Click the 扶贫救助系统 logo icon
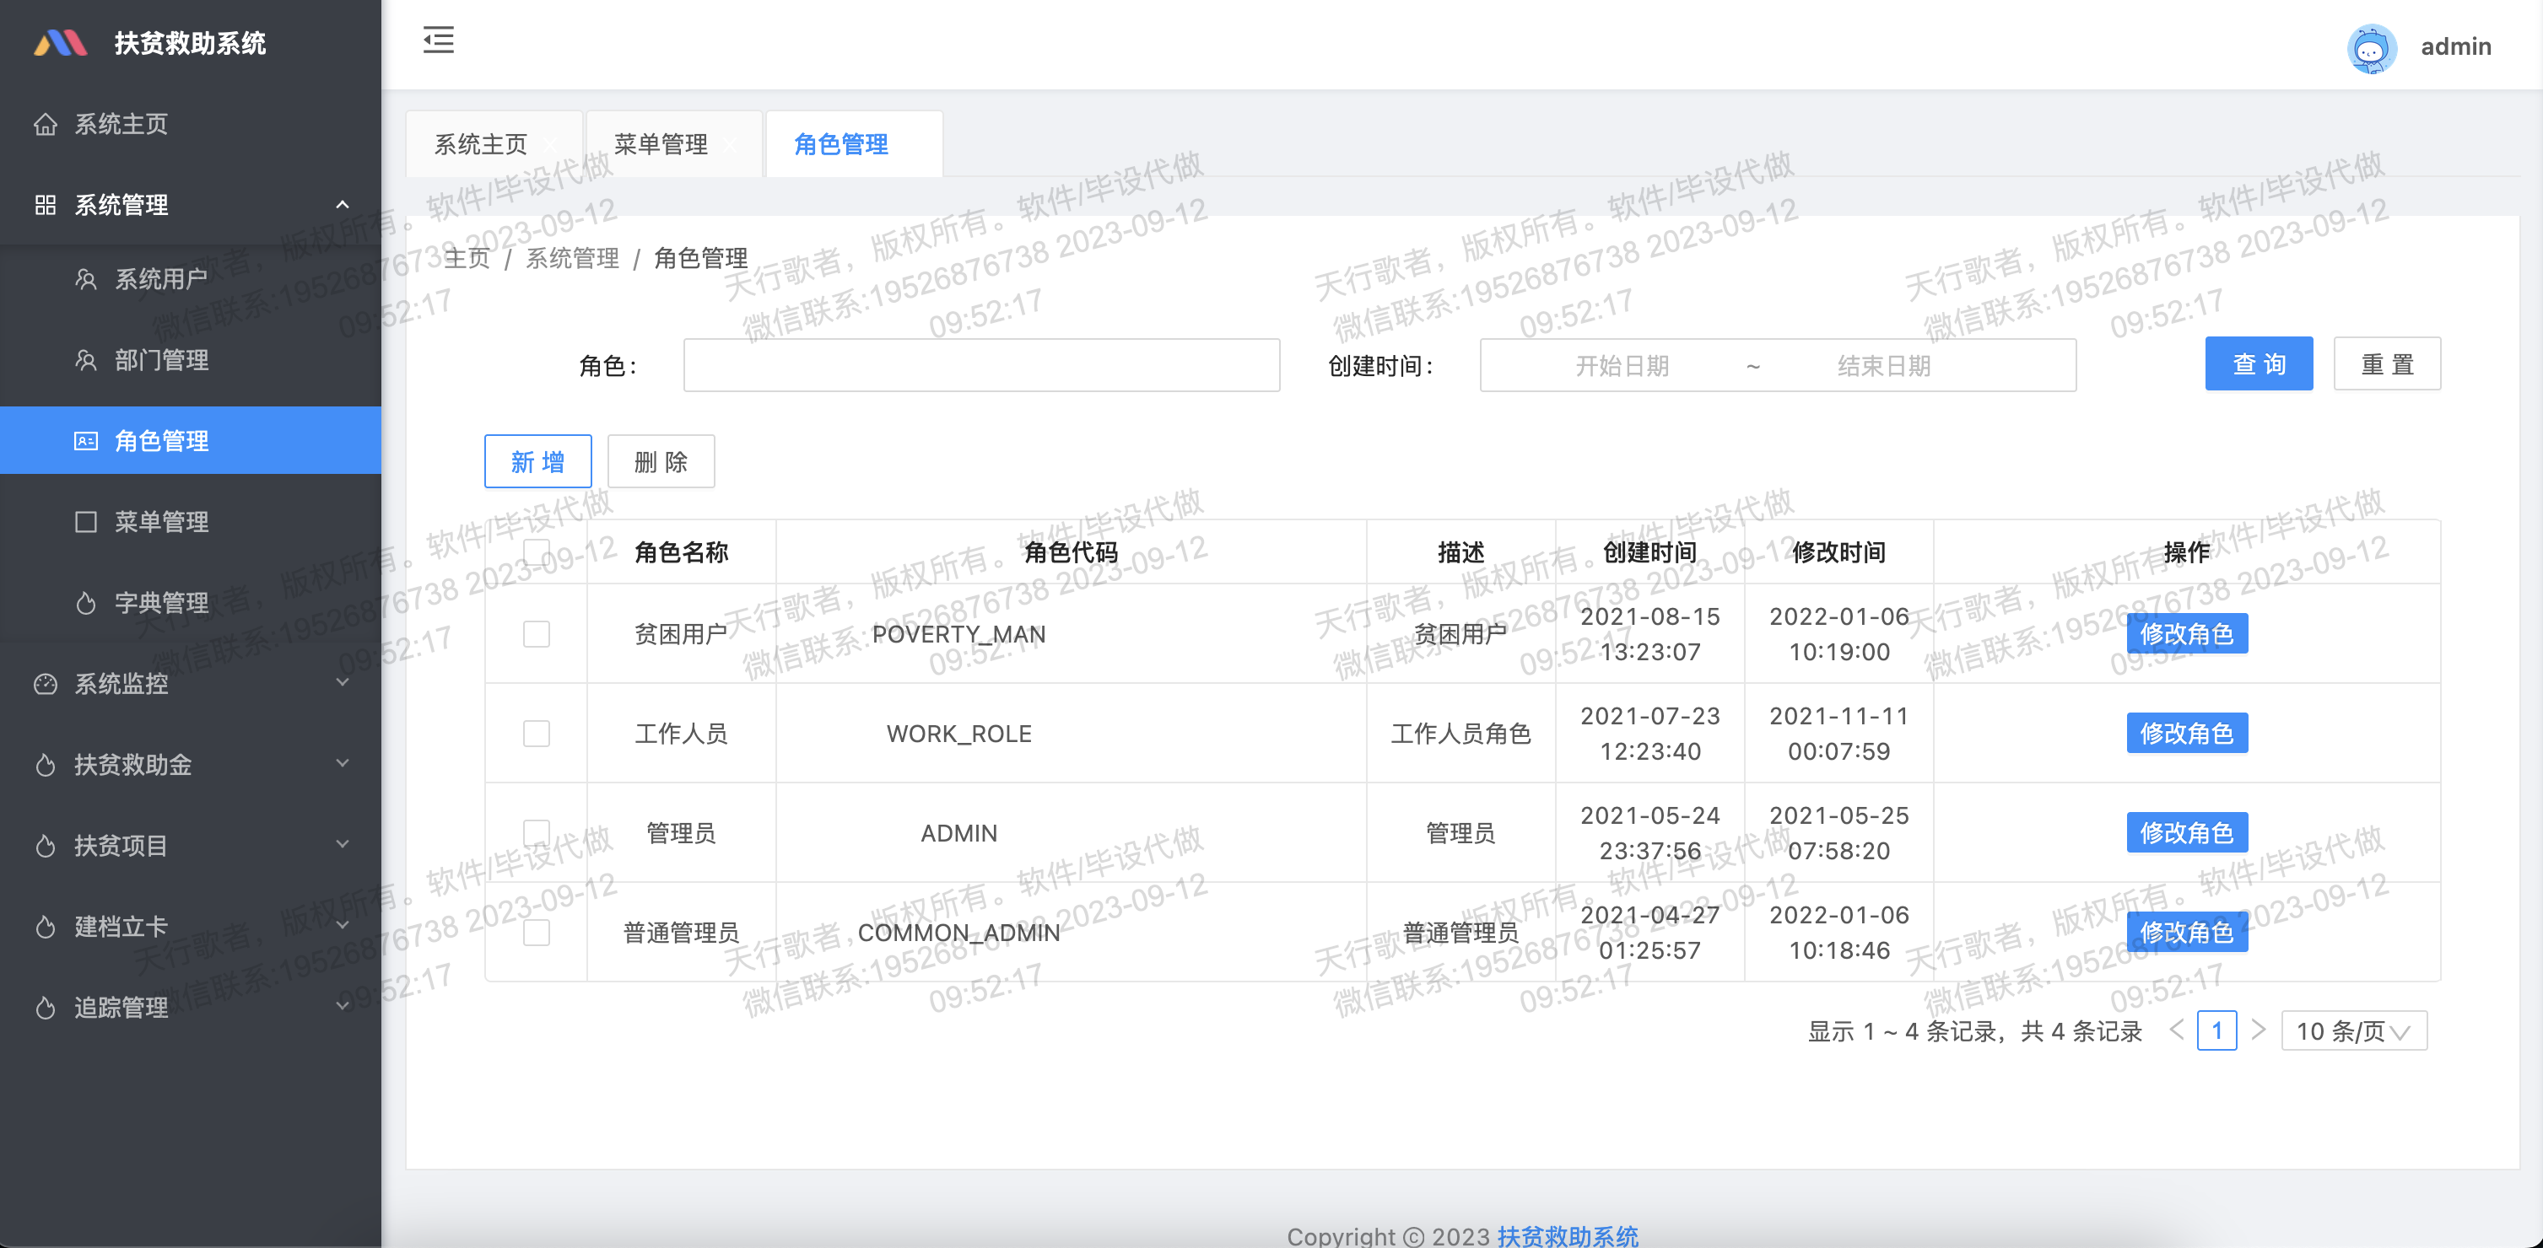 point(60,43)
